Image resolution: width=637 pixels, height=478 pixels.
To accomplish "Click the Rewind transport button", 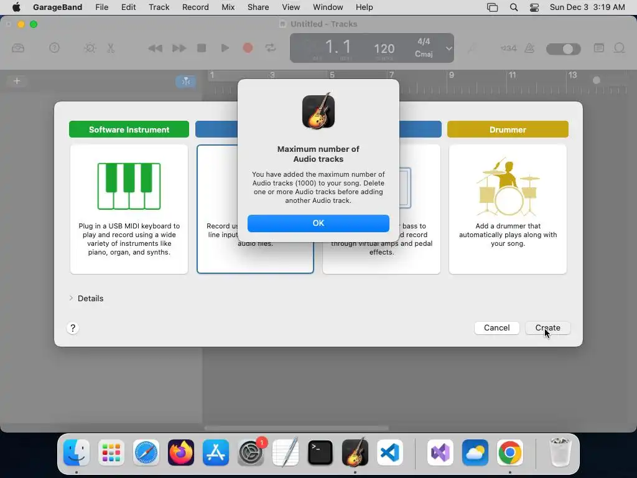I will 155,48.
